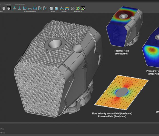159x136 pixels.
Task: Select the gray mesh blob icon in Utilities
Action: point(51,8)
